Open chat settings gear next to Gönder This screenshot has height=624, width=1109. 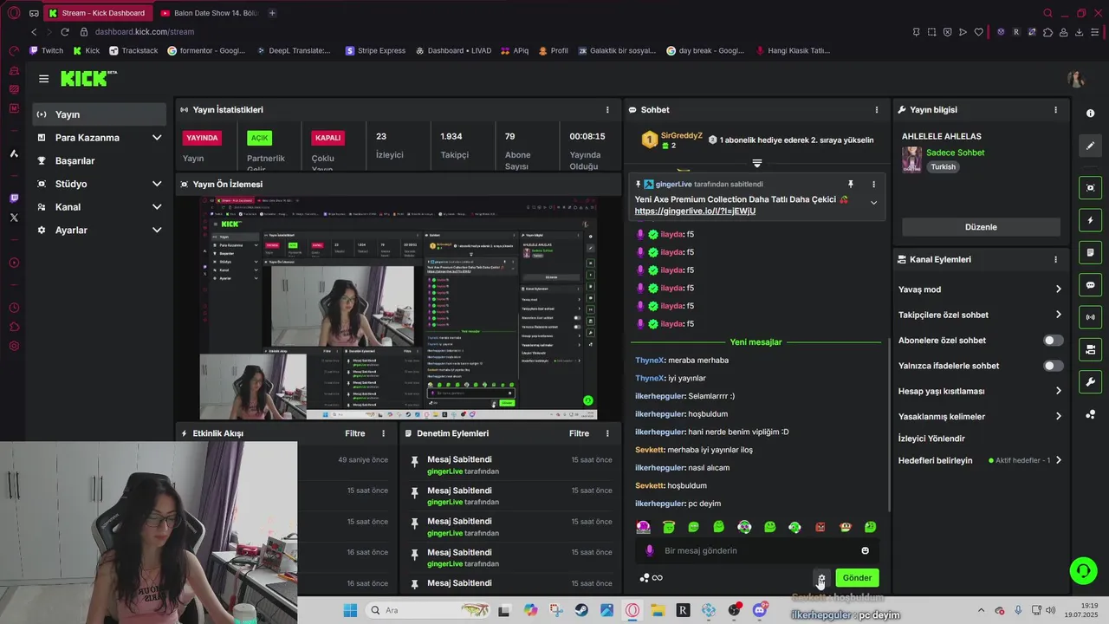point(820,578)
